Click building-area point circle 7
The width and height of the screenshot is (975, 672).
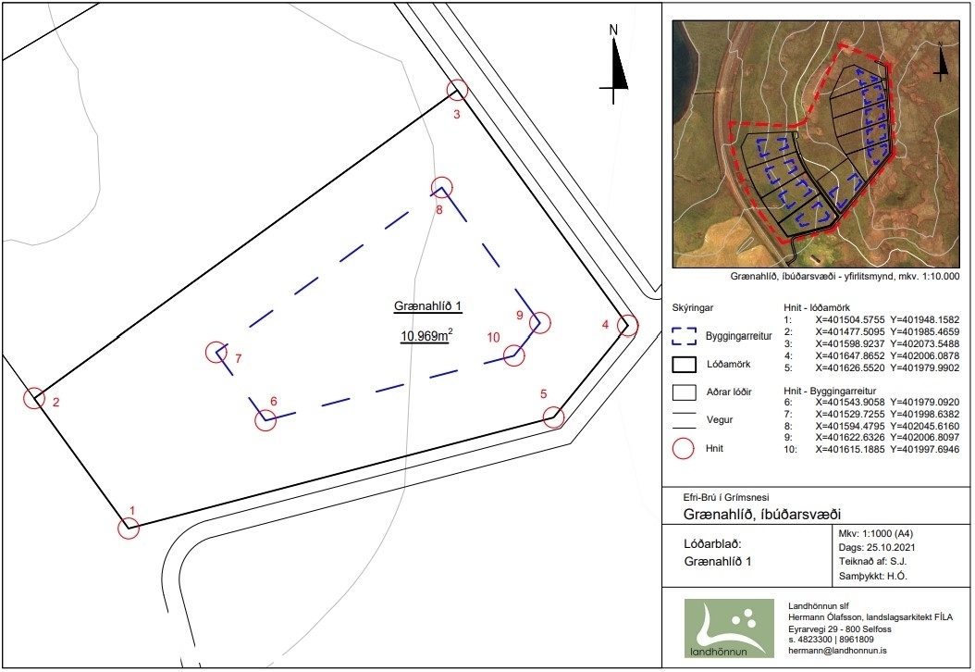tap(216, 352)
